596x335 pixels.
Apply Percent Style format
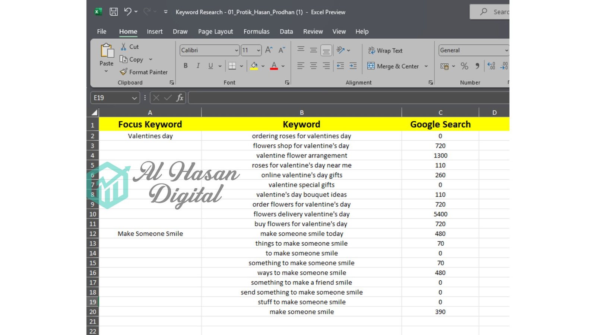click(x=464, y=66)
